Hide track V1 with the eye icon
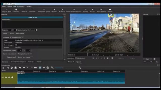The image size is (161, 90). tap(6, 77)
